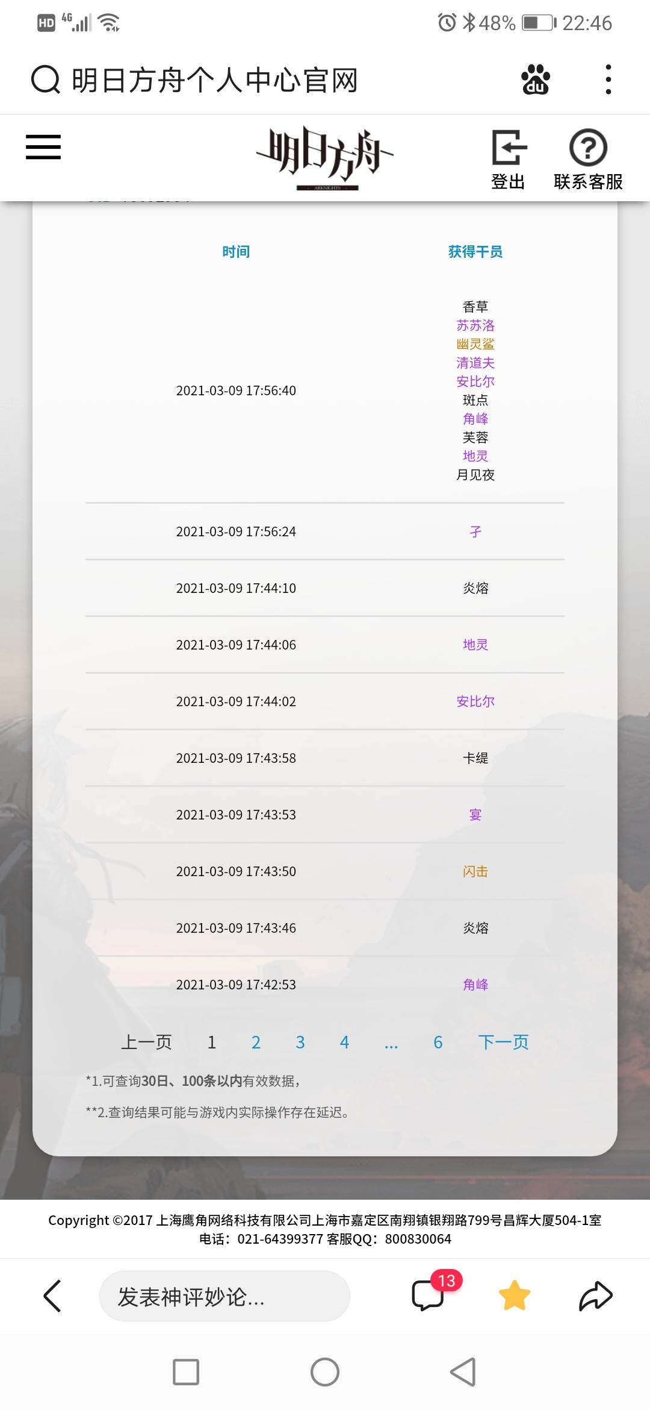The image size is (650, 1410).
Task: Open the three-dot browser menu
Action: (x=608, y=80)
